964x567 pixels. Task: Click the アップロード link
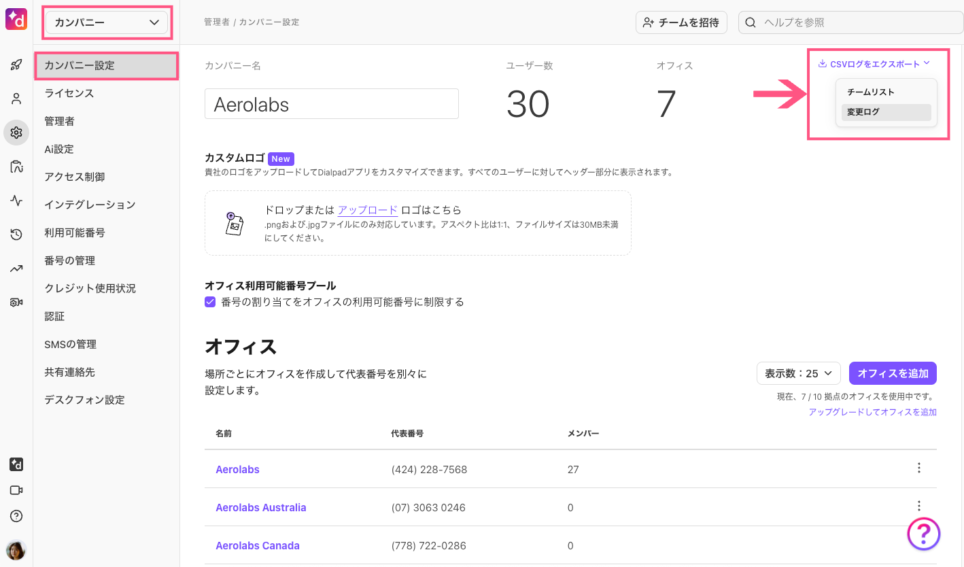[368, 209]
